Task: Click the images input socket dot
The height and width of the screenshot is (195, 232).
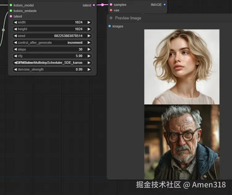Action: point(110,26)
